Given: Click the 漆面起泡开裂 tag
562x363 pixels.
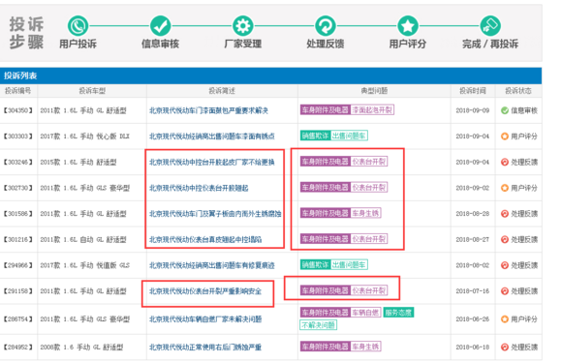Looking at the screenshot, I should pos(372,110).
